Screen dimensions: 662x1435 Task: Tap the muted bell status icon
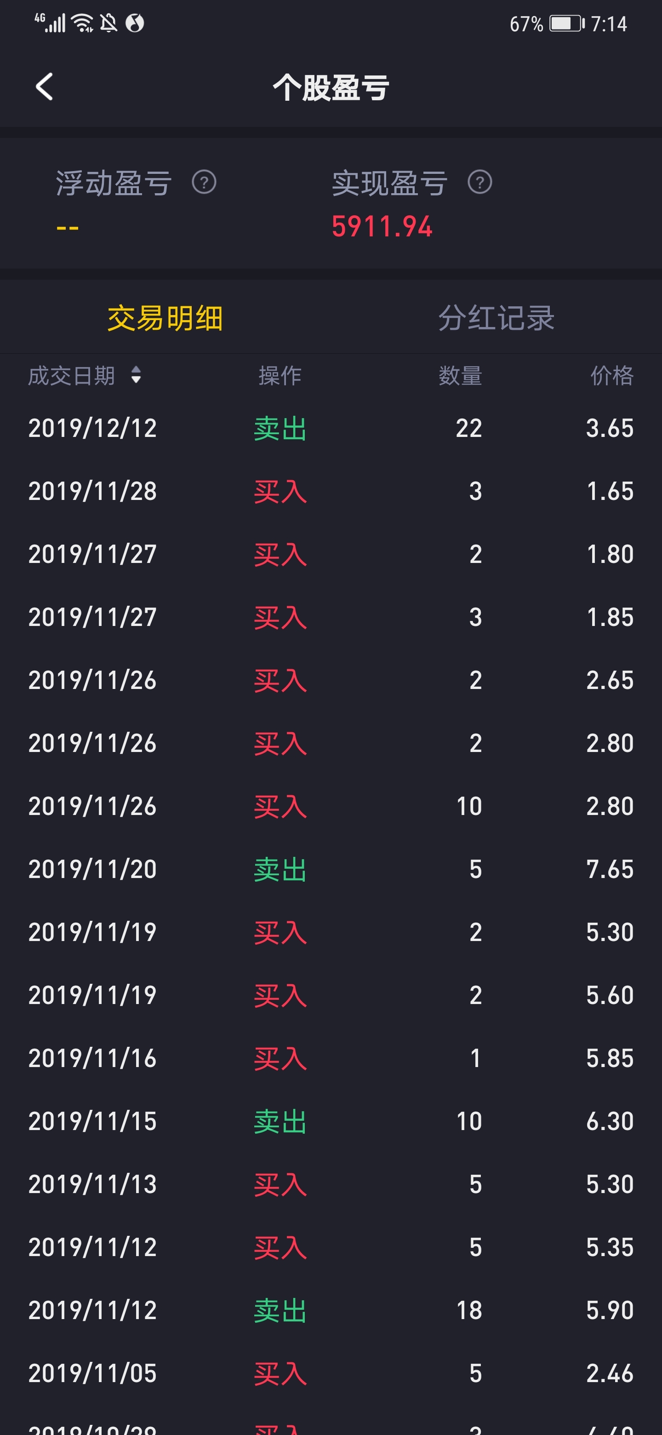(x=108, y=23)
